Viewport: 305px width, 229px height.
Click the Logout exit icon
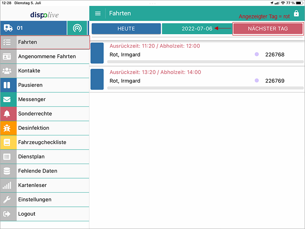pos(7,214)
